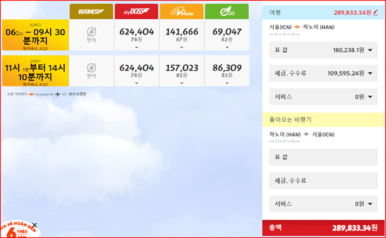Screen dimensions: 386x238
Task: Choose the VJ963 Deluxe fare 141,666
Action: pyautogui.click(x=181, y=35)
